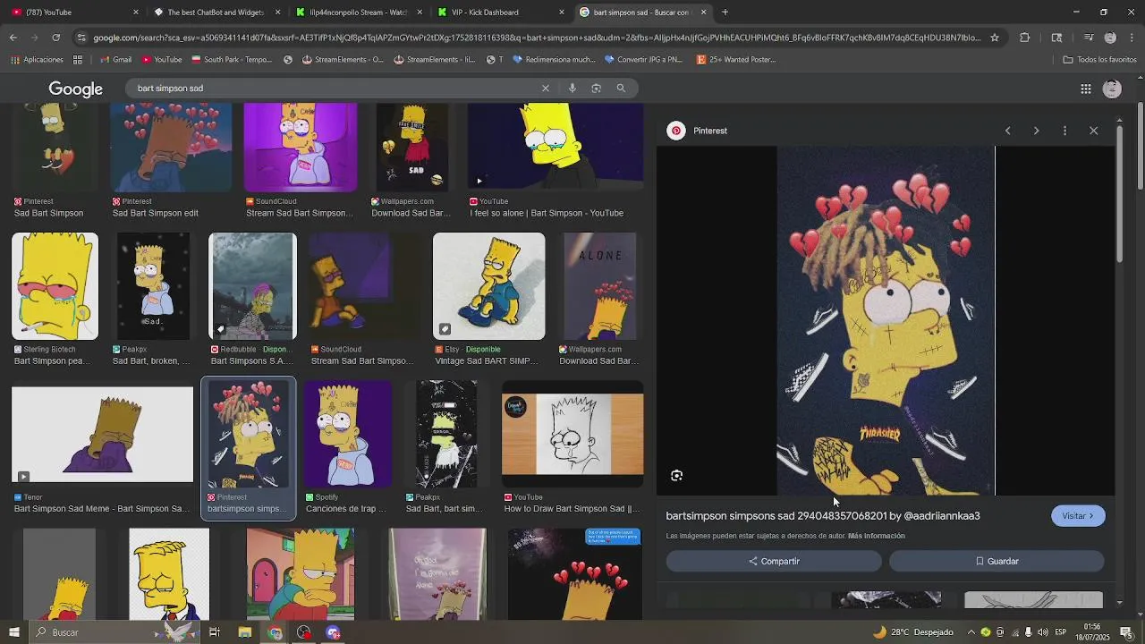
Task: Open Chrome profile menu in toolbar
Action: coord(1110,38)
